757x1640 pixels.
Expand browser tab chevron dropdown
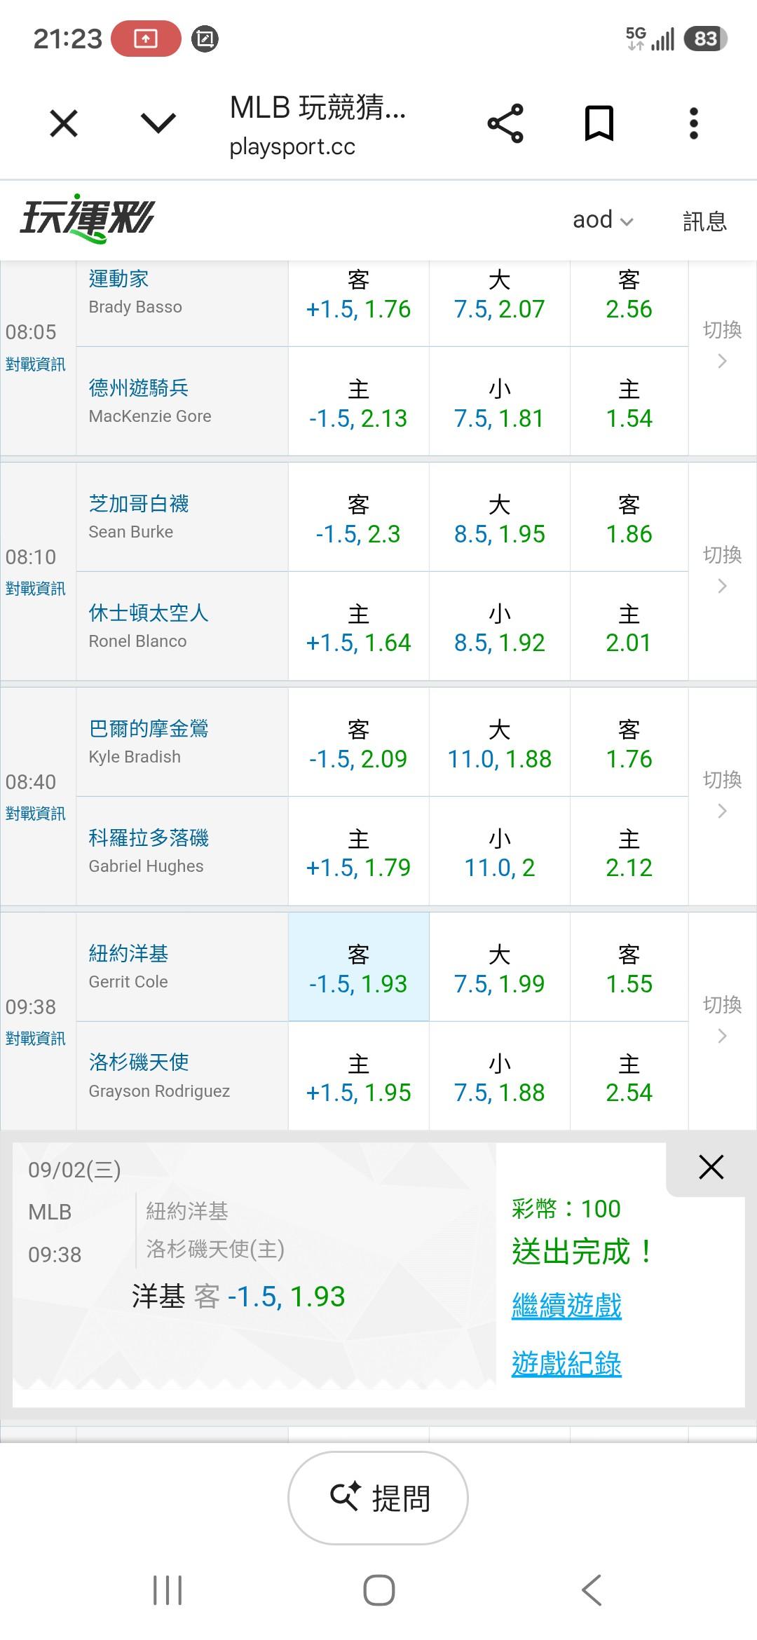[158, 124]
